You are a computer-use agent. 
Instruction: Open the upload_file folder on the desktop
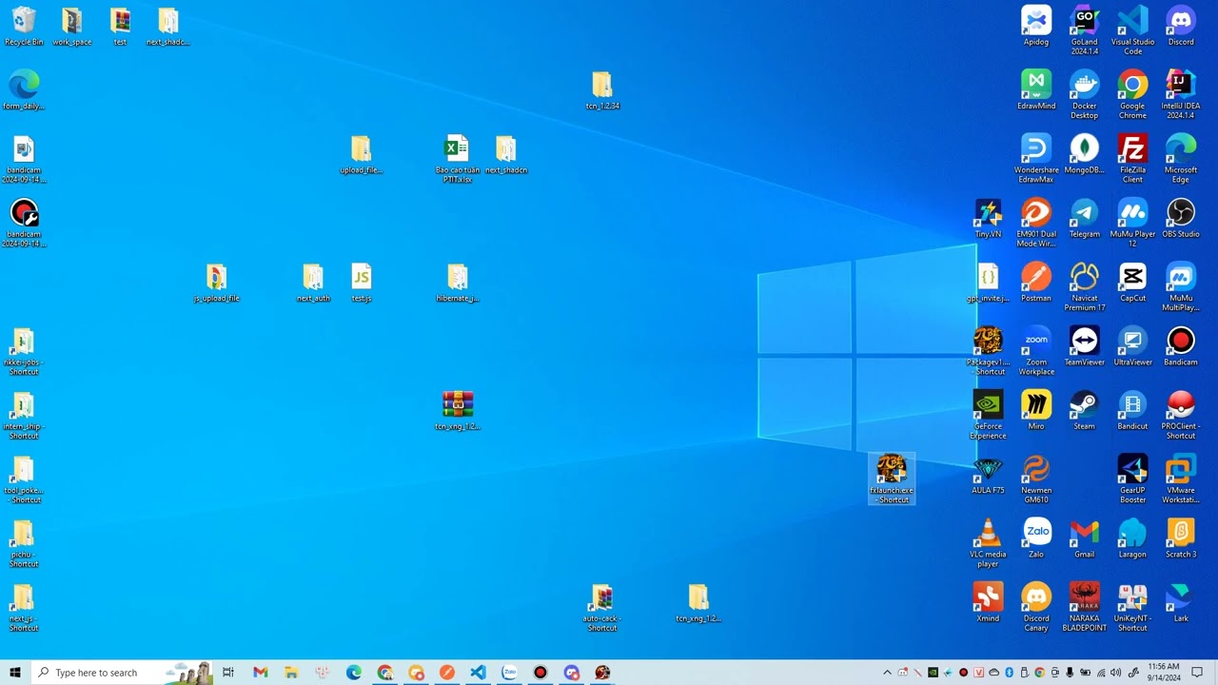(361, 154)
